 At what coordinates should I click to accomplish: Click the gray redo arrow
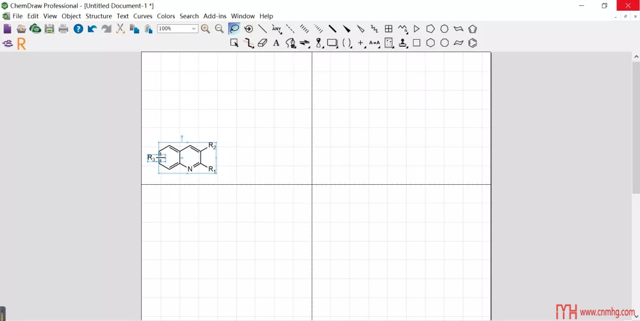106,28
